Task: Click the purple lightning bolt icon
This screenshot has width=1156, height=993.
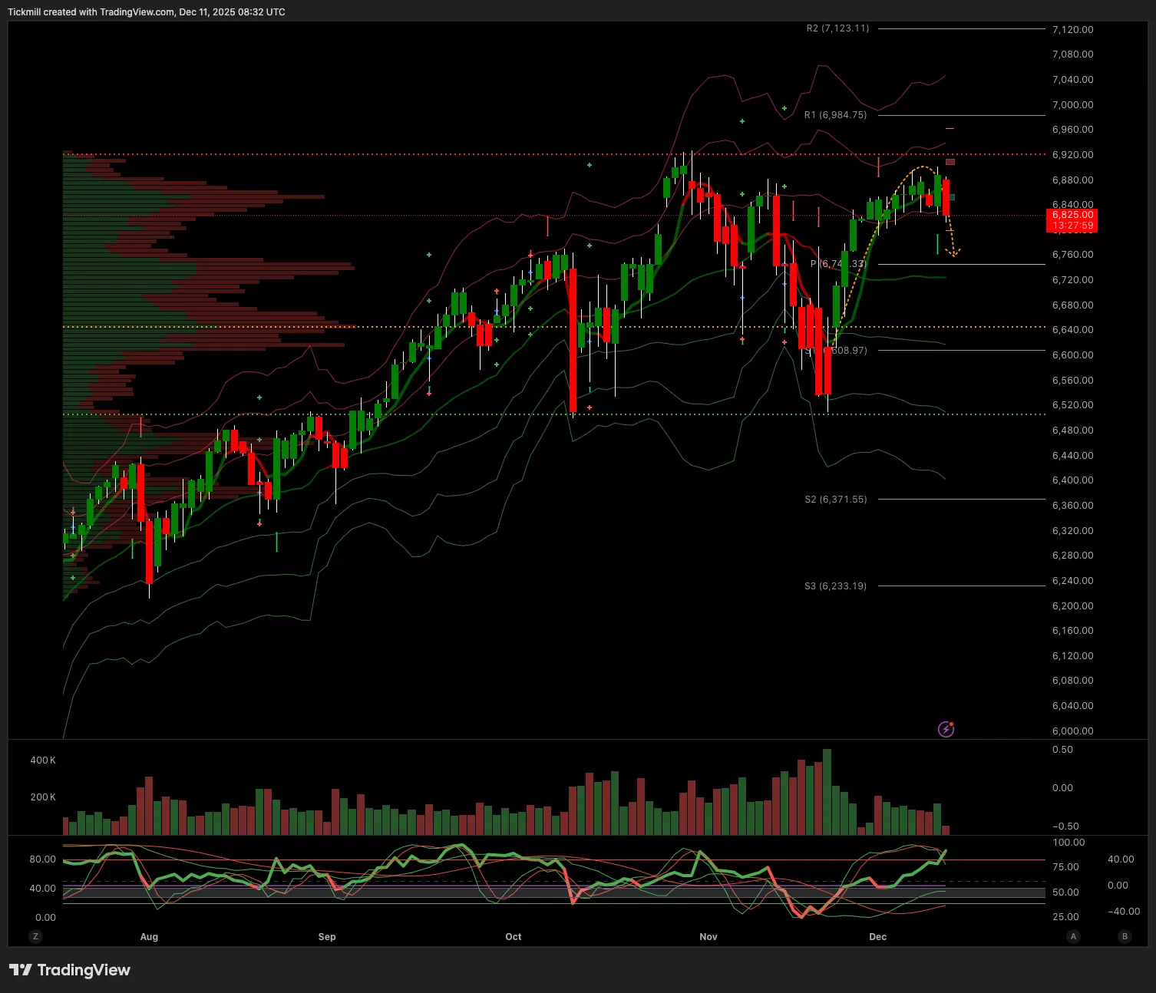Action: tap(946, 729)
